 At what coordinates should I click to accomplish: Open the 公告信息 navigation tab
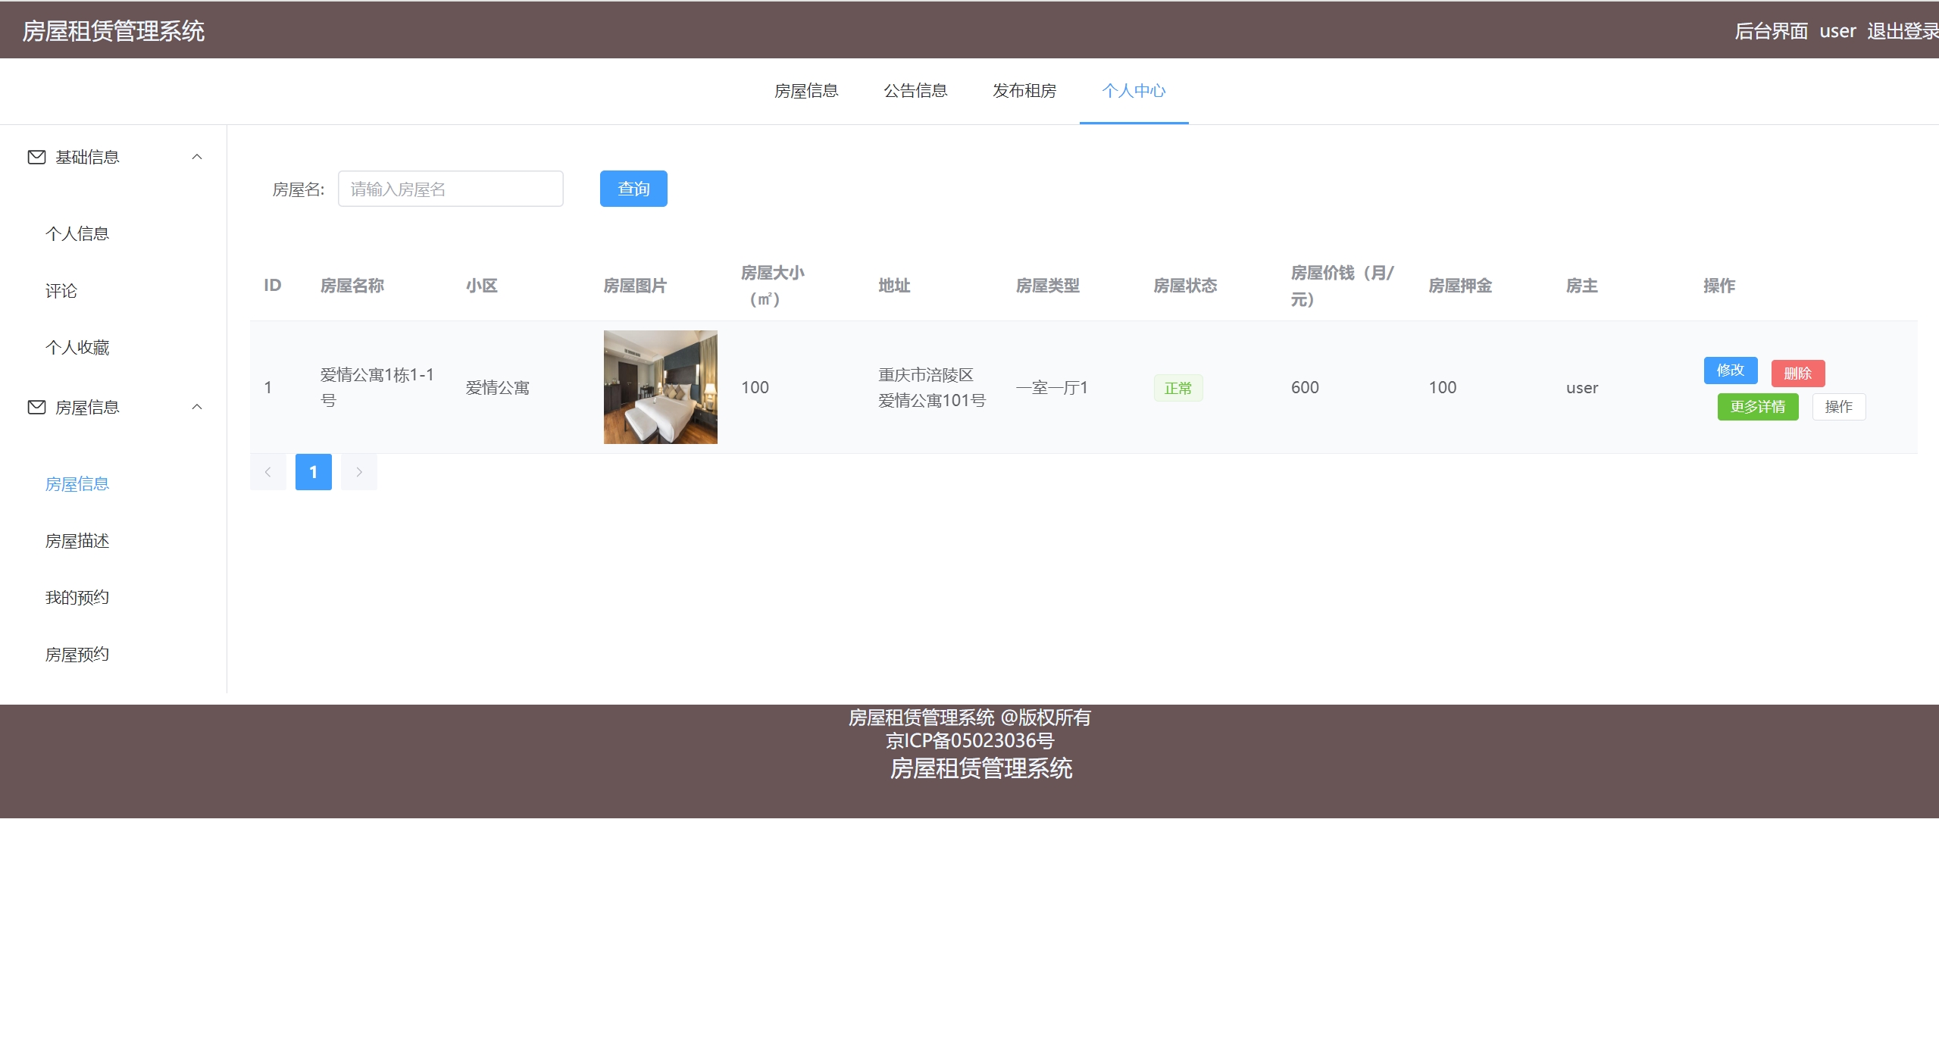click(915, 91)
